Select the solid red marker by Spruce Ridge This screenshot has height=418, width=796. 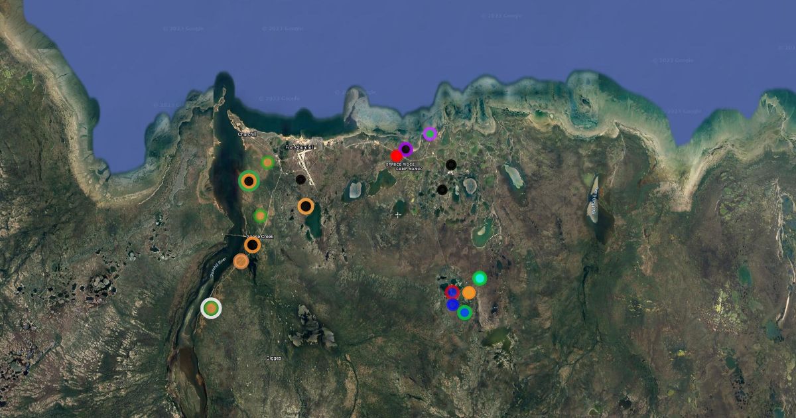coord(397,155)
